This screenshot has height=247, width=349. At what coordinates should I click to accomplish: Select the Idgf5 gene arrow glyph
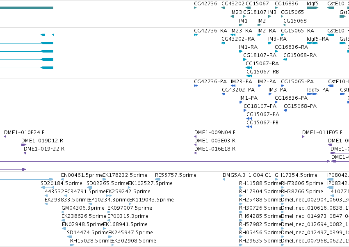click(x=313, y=8)
